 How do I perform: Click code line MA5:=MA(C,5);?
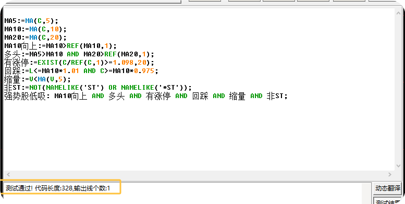[31, 21]
